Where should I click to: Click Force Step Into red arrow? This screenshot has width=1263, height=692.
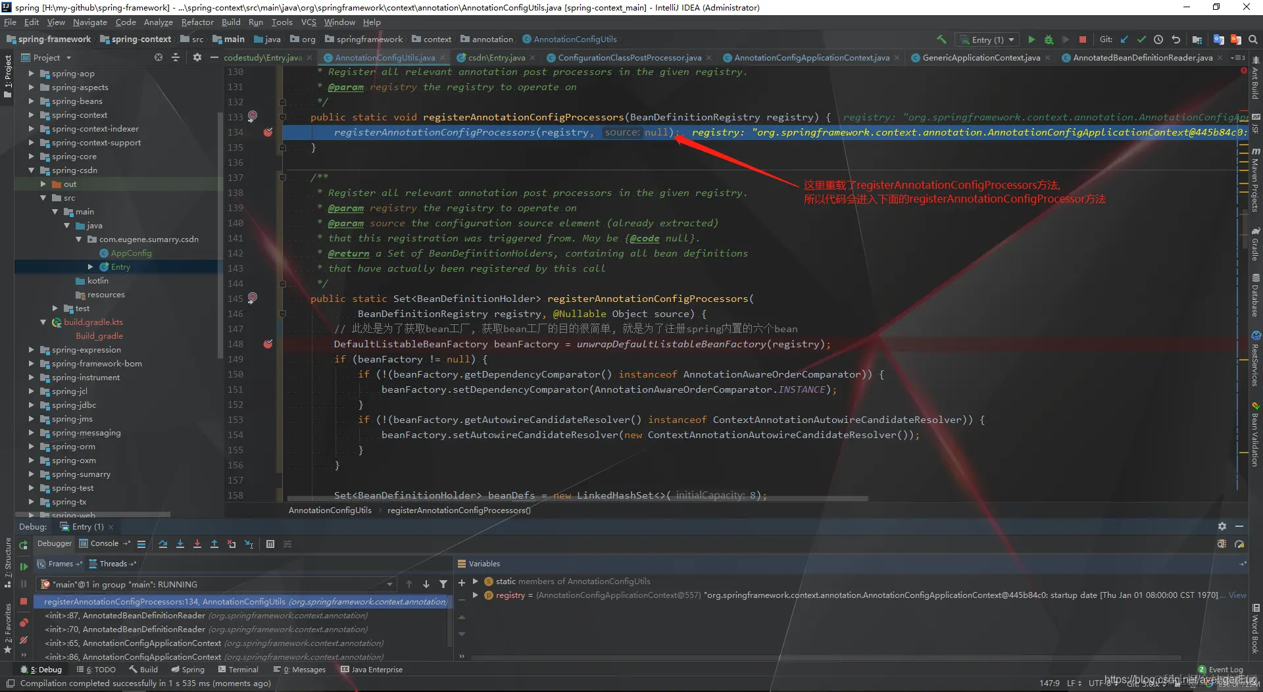tap(197, 544)
